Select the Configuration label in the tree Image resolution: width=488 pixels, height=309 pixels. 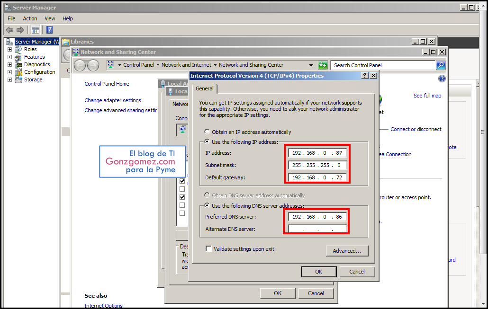(x=39, y=72)
